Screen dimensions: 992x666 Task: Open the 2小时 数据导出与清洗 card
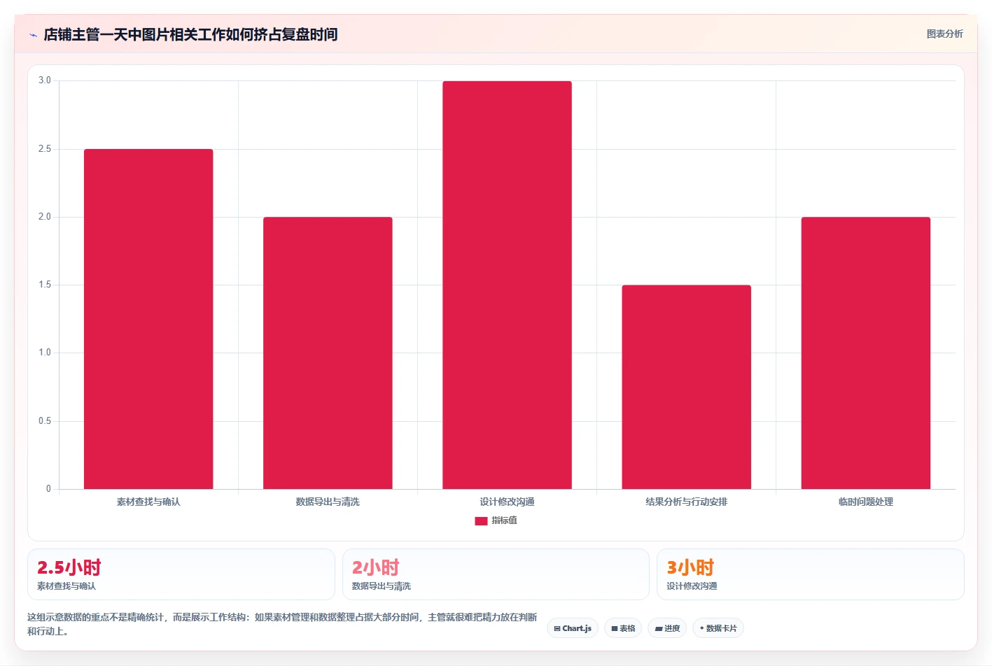496,574
